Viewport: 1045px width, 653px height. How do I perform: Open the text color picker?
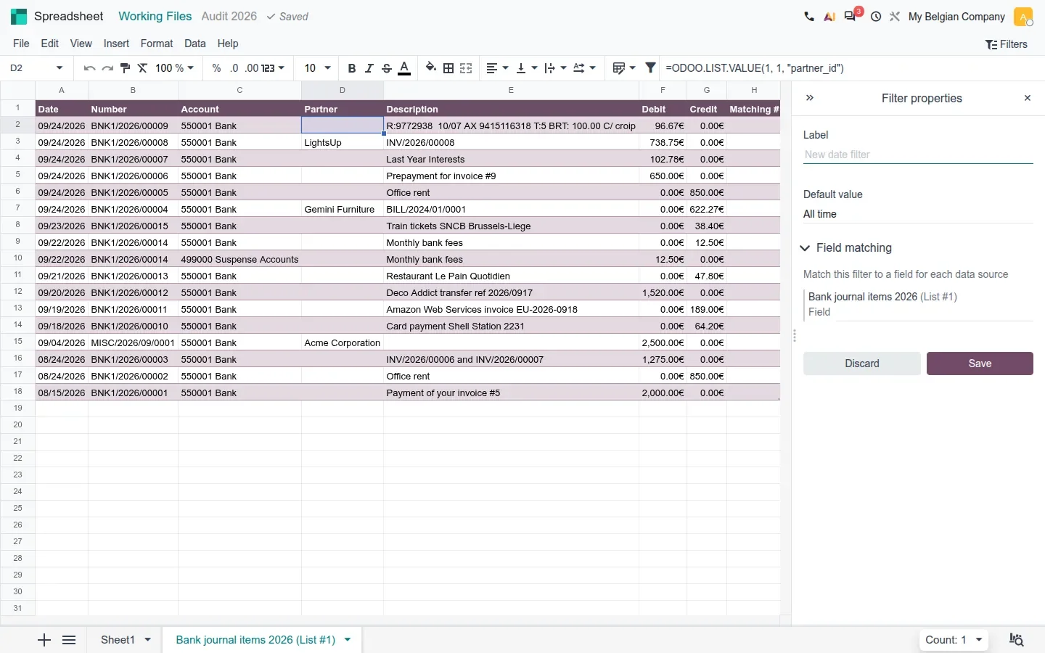point(405,68)
